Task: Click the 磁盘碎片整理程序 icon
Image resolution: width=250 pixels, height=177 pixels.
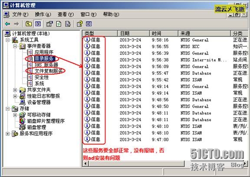Action: (23, 121)
